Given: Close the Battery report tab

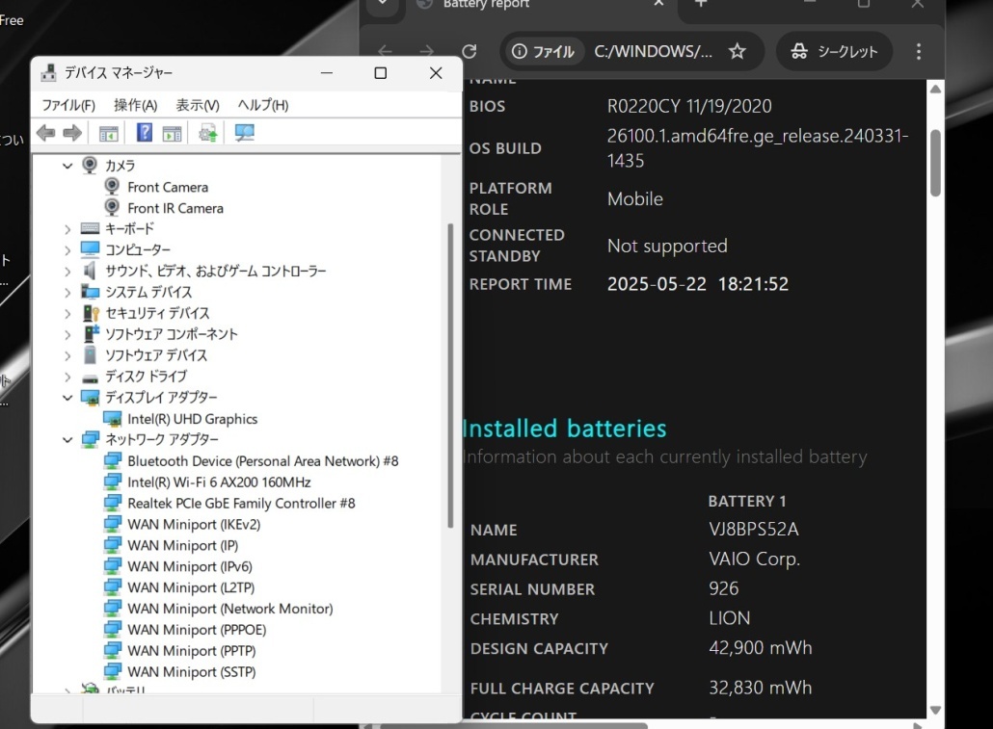Looking at the screenshot, I should coord(658,3).
